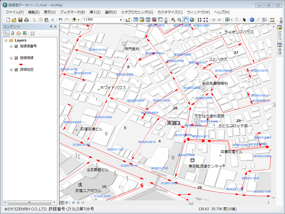Click the map vertical scrollbar thumb
This screenshot has height=214, width=285.
tap(274, 105)
